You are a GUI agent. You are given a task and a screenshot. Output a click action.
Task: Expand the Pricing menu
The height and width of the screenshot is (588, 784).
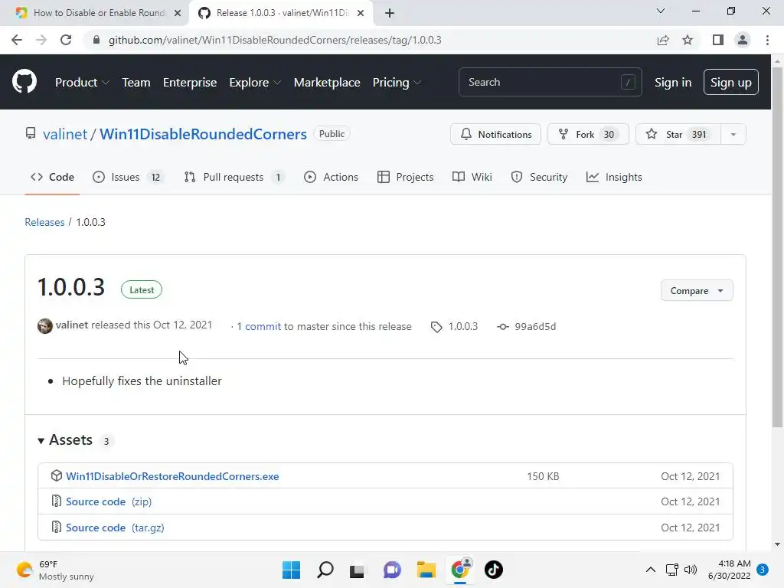397,83
